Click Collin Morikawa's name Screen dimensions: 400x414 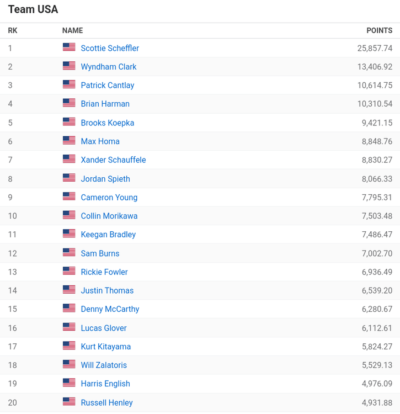(109, 216)
